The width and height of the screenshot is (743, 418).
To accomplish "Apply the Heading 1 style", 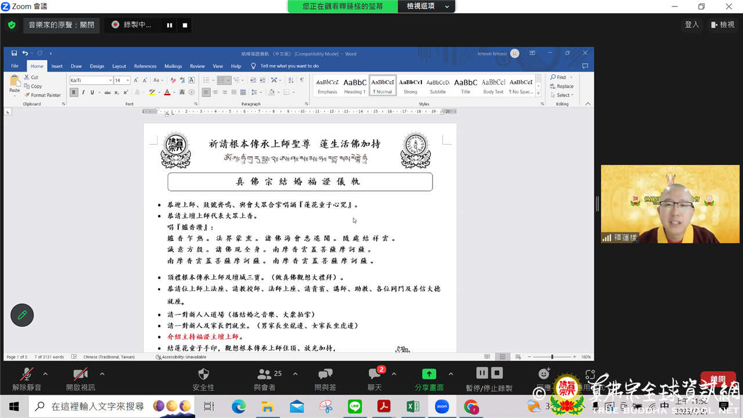I will coord(355,85).
